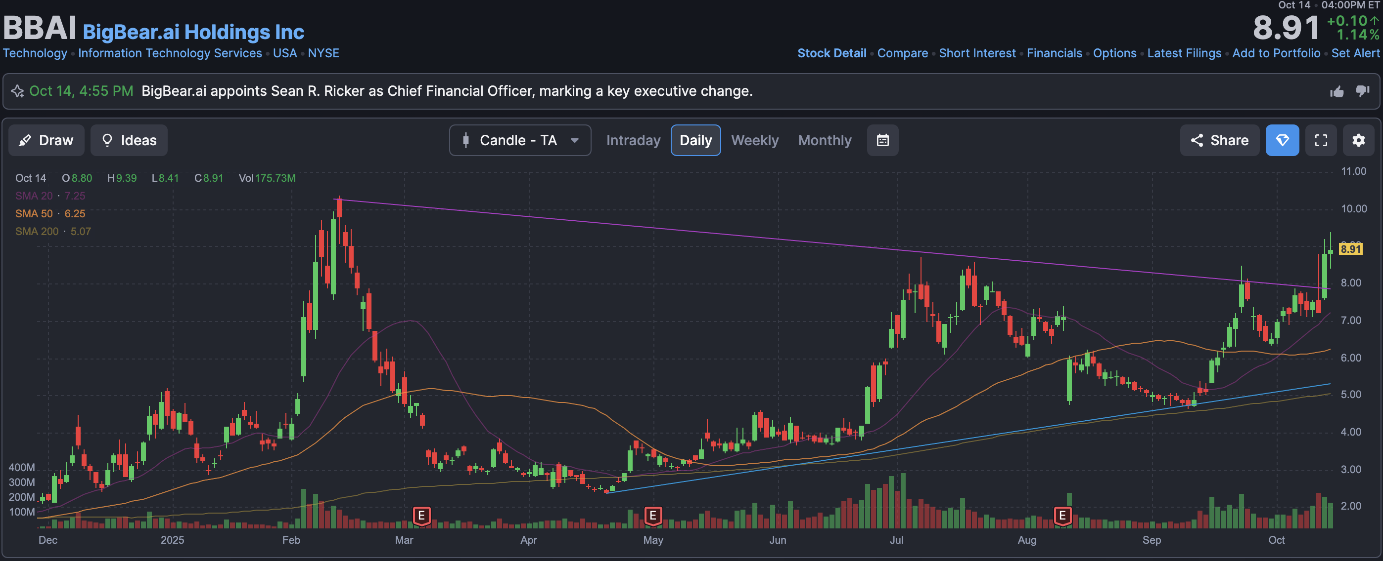Click the March earnings E marker
This screenshot has height=561, width=1383.
pos(421,516)
